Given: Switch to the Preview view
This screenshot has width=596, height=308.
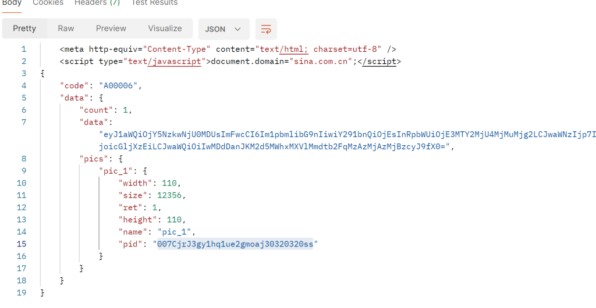Looking at the screenshot, I should point(111,28).
